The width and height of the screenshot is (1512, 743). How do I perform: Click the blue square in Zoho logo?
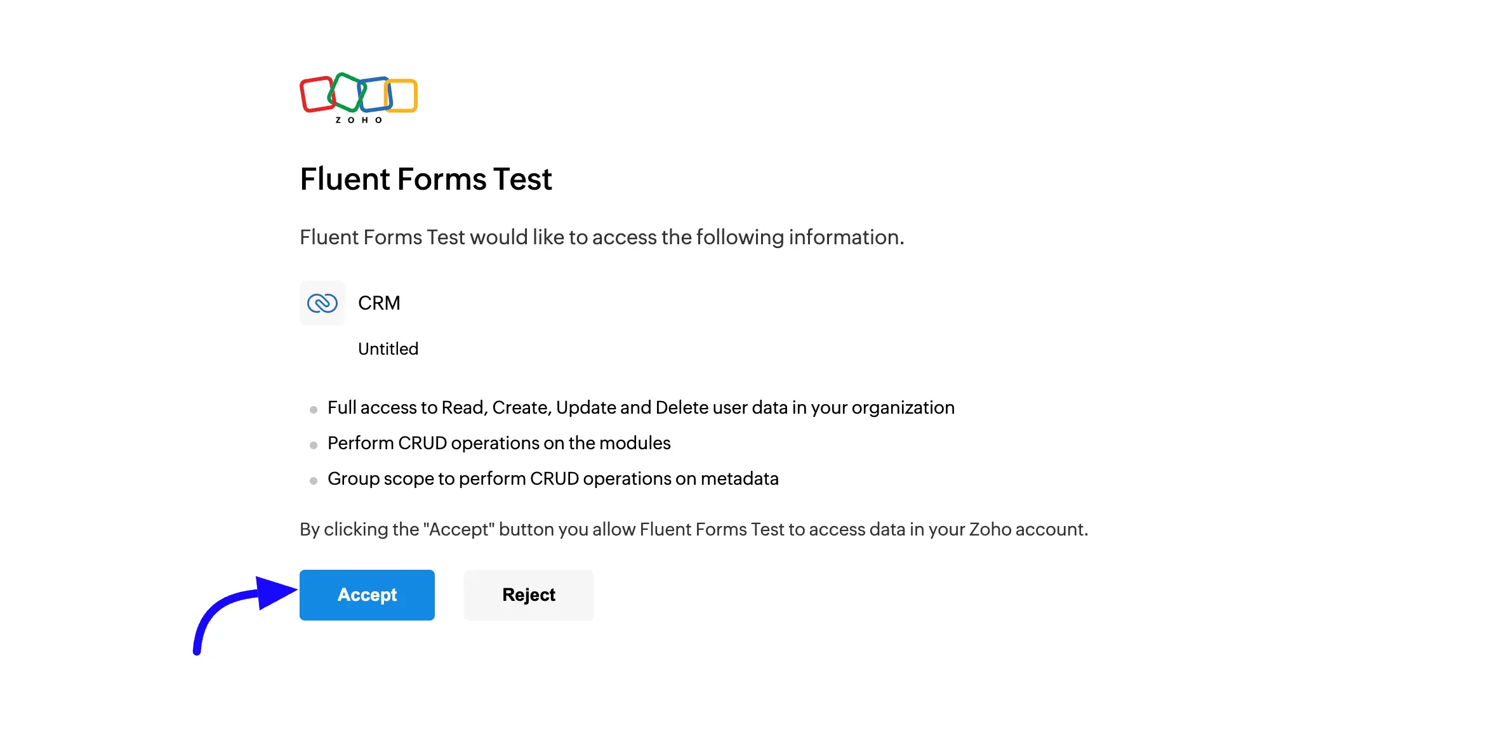[375, 94]
